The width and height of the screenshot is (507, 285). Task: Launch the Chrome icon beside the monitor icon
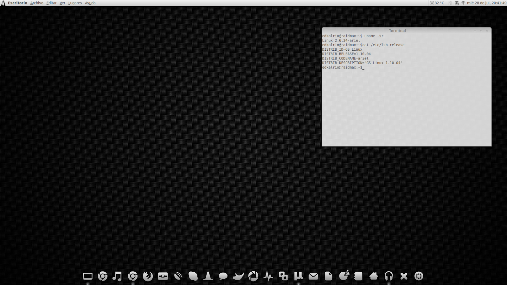point(103,276)
